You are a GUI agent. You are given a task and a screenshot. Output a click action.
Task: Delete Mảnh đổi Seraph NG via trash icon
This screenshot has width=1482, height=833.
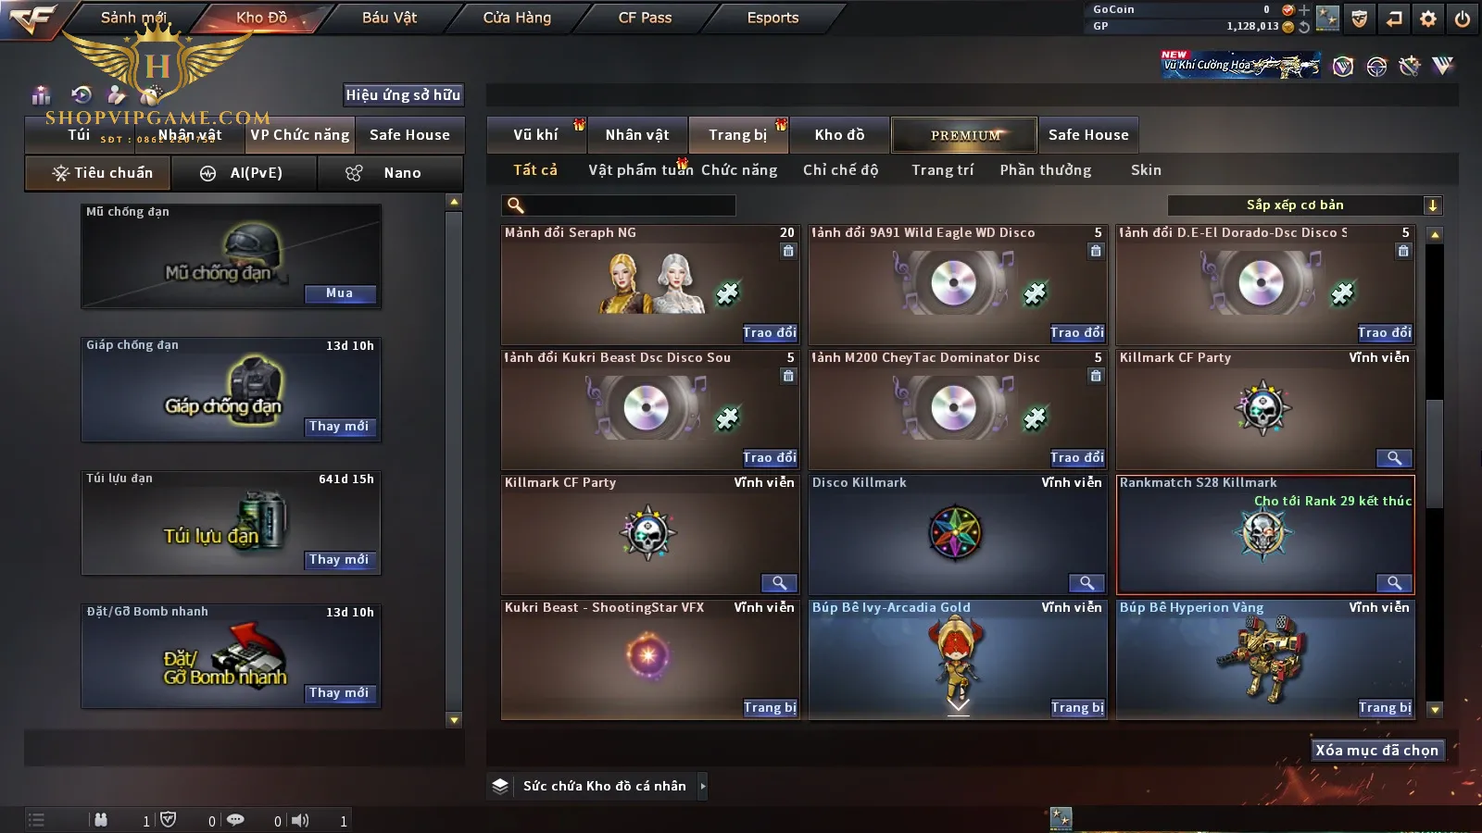coord(788,251)
